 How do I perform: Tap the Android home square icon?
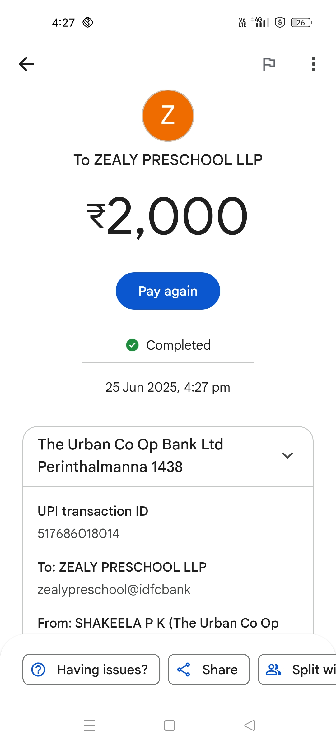click(170, 725)
